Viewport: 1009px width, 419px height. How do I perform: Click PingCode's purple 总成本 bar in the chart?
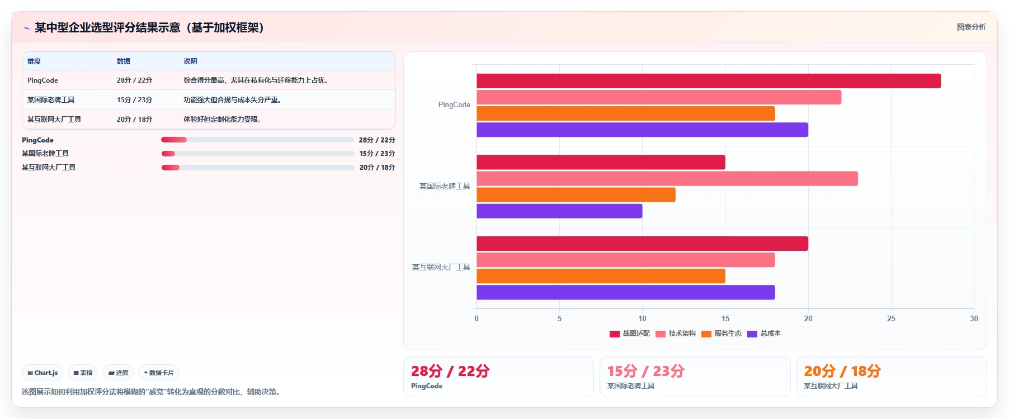click(x=642, y=130)
